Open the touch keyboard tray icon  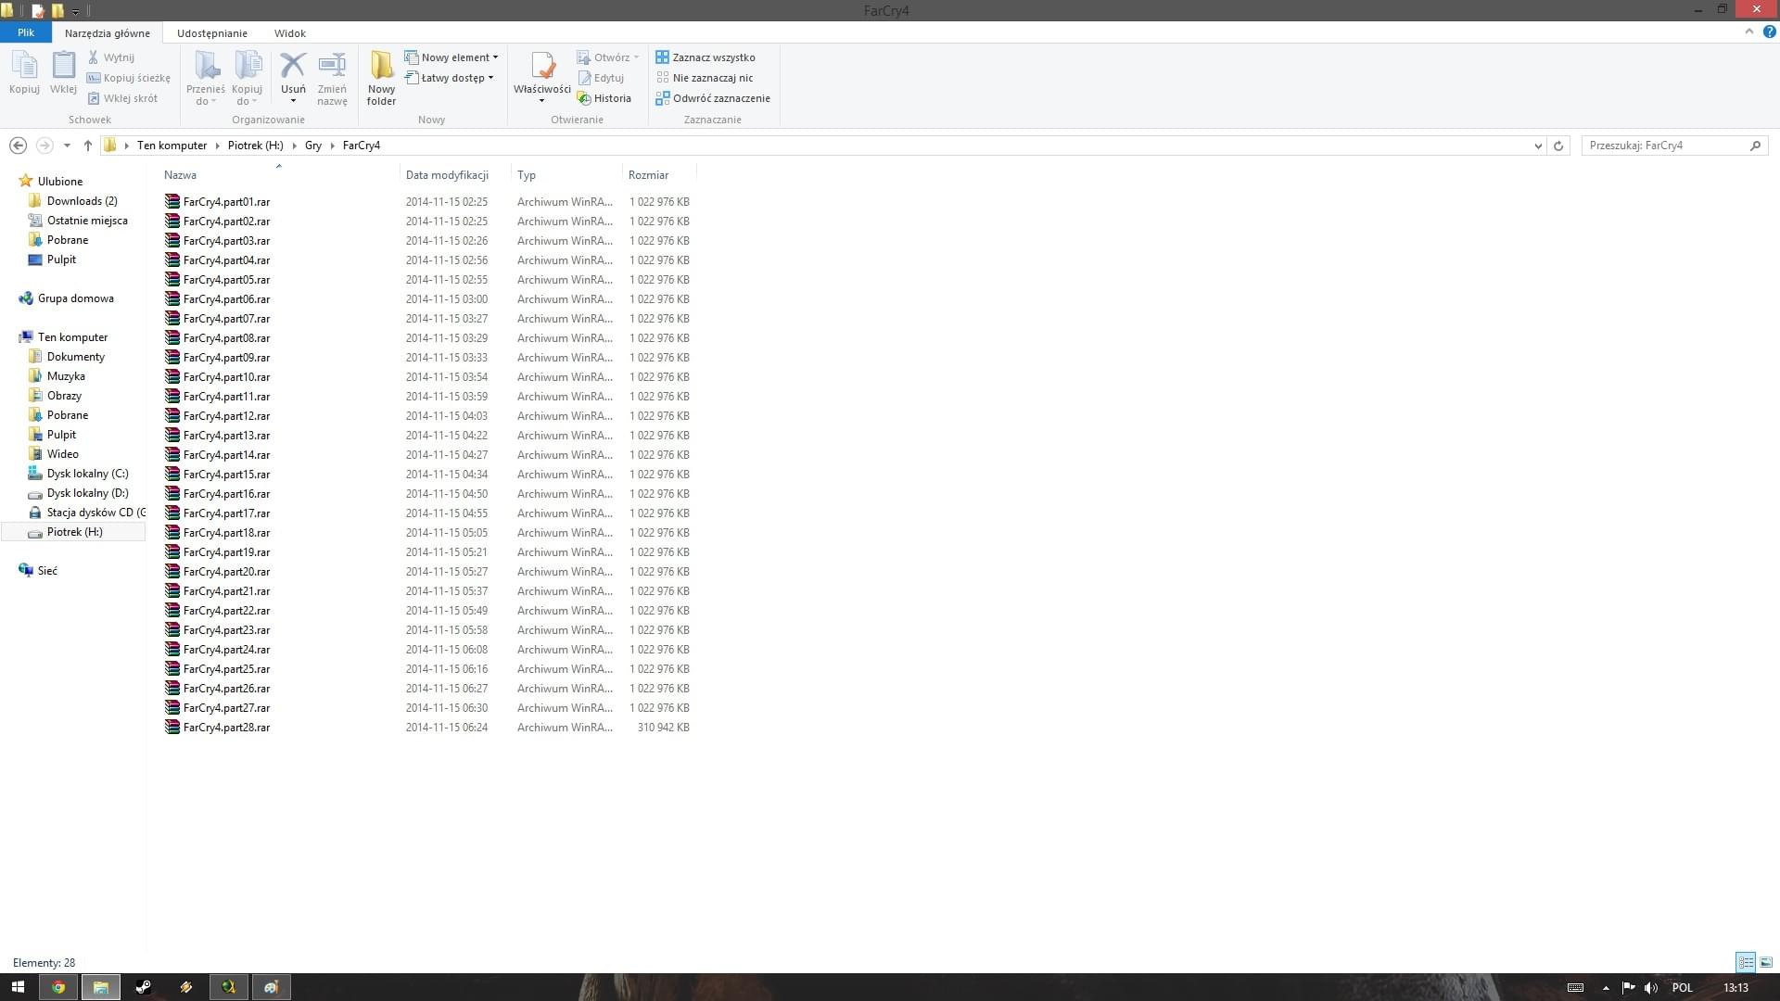click(x=1575, y=988)
